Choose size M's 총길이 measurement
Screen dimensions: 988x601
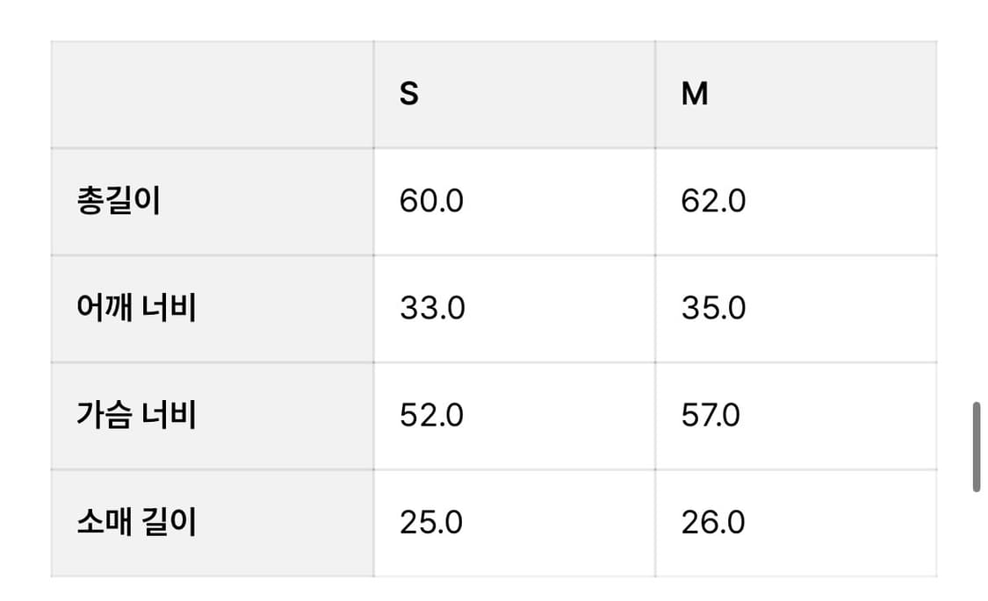(x=713, y=202)
